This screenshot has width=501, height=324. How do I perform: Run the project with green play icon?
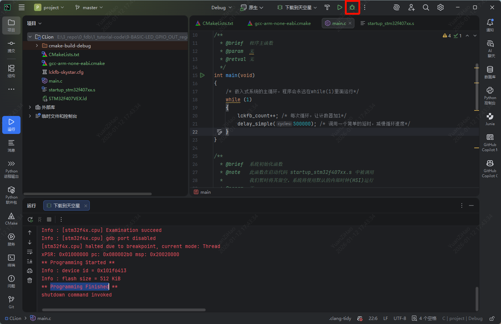[x=340, y=7]
